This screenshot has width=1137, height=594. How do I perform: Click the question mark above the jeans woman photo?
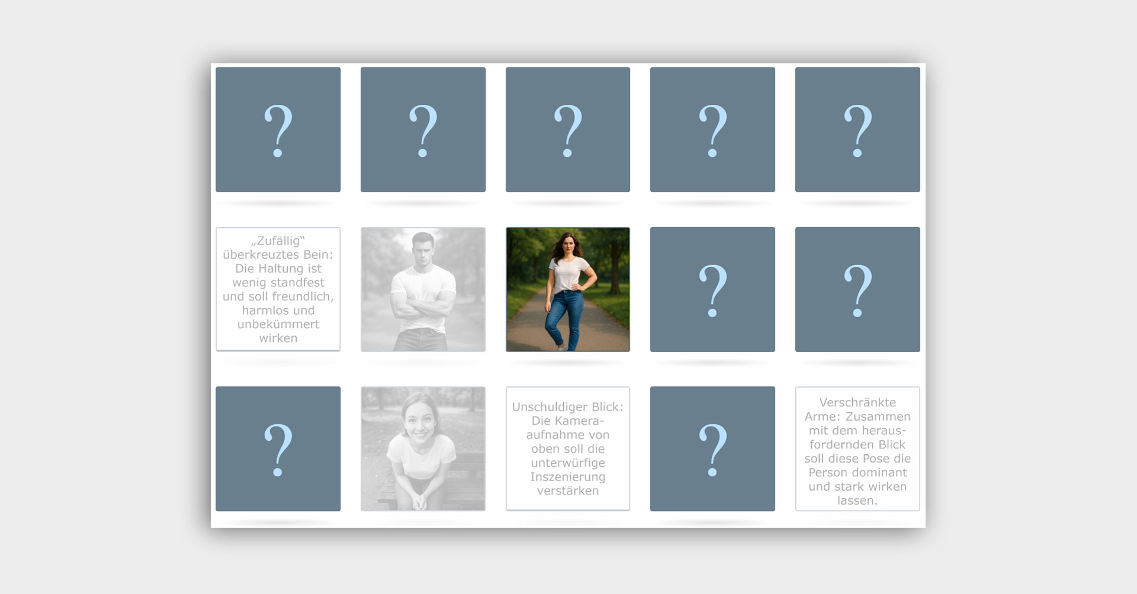567,130
